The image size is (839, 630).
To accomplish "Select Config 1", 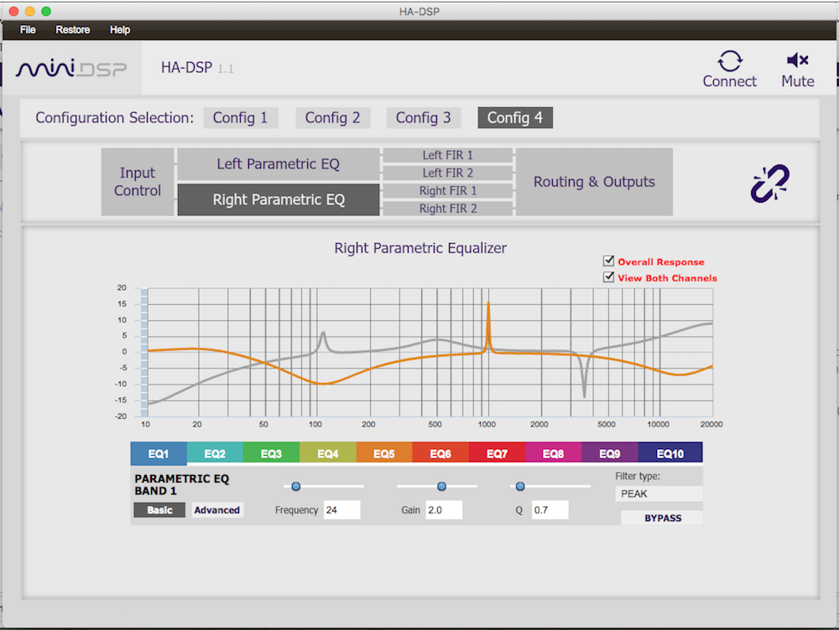I will tap(240, 117).
